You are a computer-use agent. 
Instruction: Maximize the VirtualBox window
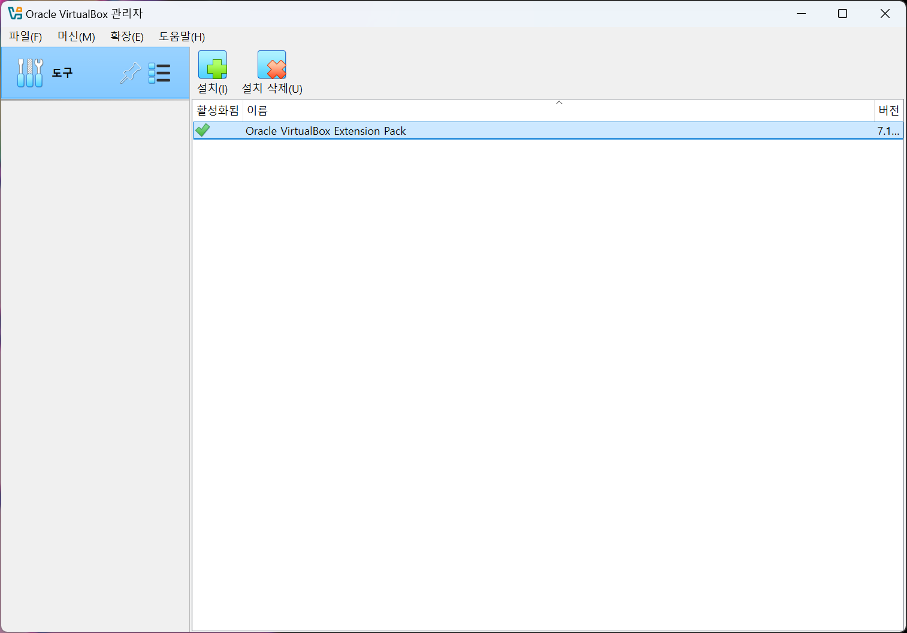(842, 13)
